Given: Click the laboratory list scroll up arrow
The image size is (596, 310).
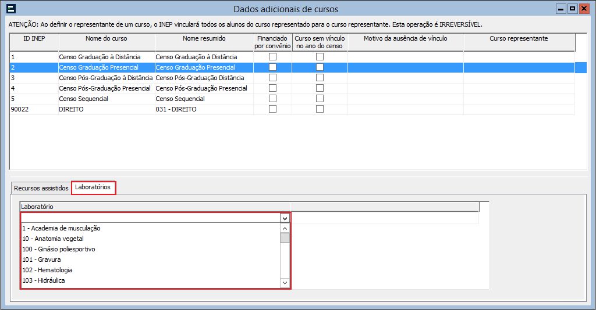Looking at the screenshot, I should (285, 228).
